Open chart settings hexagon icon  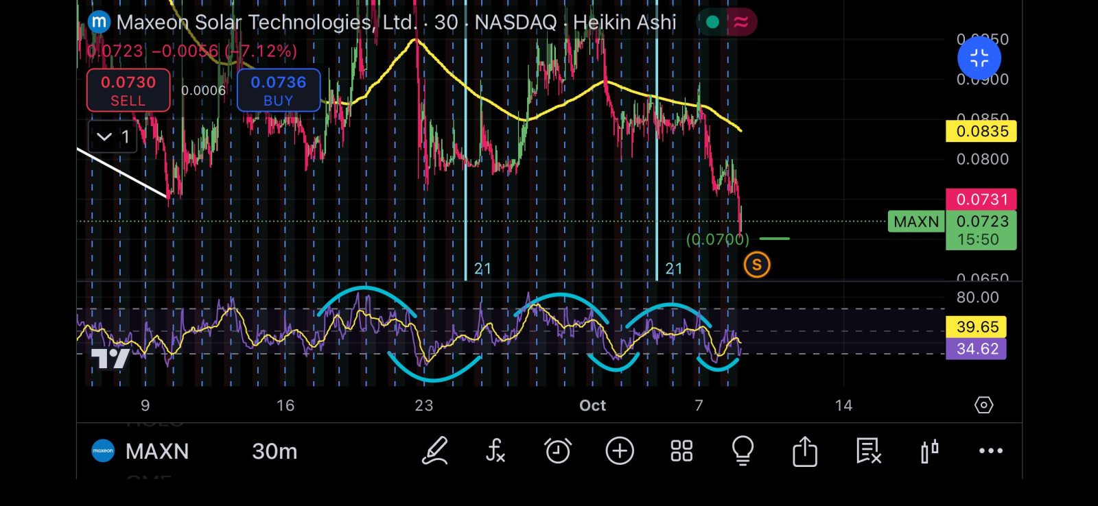click(x=983, y=405)
